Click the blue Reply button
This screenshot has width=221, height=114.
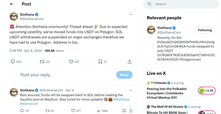point(124,75)
